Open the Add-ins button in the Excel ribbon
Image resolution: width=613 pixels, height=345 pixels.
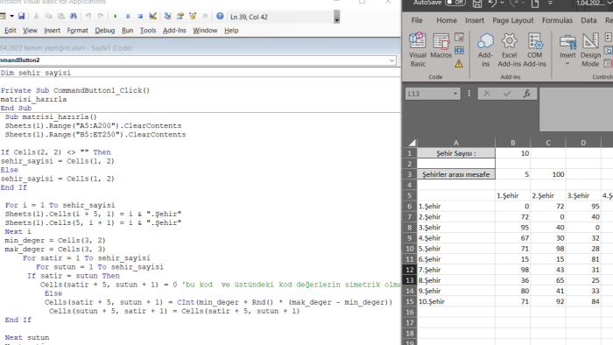pyautogui.click(x=485, y=50)
